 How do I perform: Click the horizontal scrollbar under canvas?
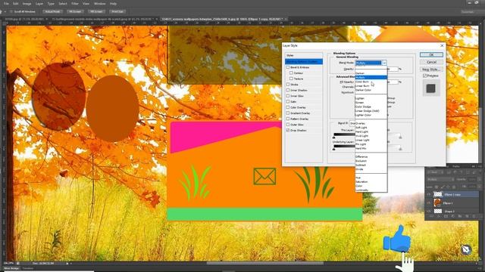point(264,264)
